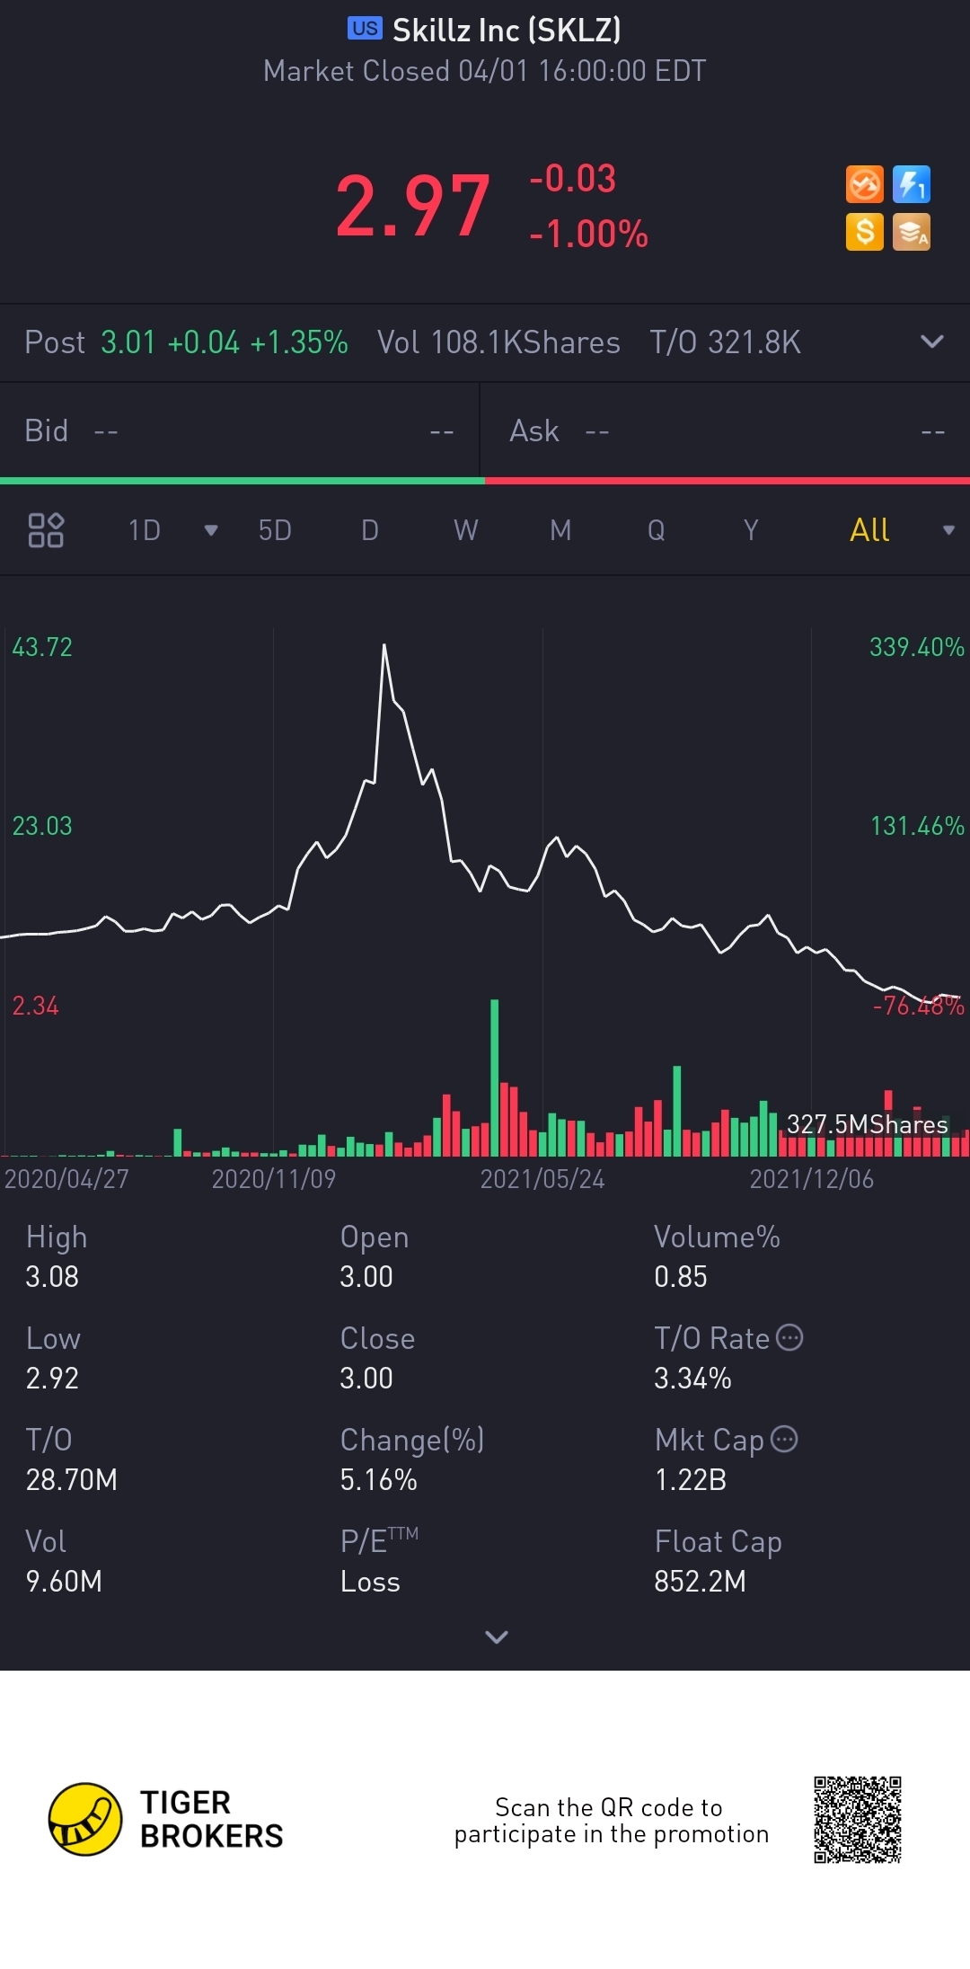Viewport: 970px width, 1969px height.
Task: Tap the Skillz Inc (SKLZ) title
Action: click(507, 31)
